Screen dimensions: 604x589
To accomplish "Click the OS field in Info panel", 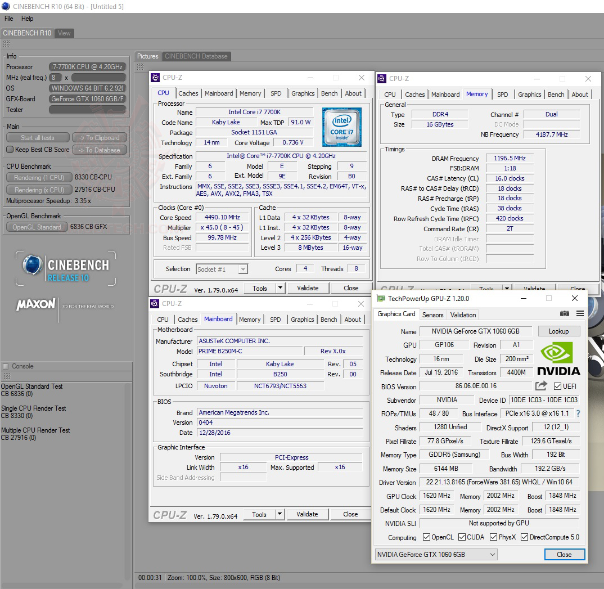I will click(87, 88).
